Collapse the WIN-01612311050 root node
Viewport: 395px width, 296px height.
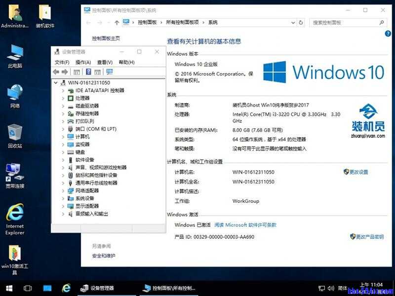[56, 83]
